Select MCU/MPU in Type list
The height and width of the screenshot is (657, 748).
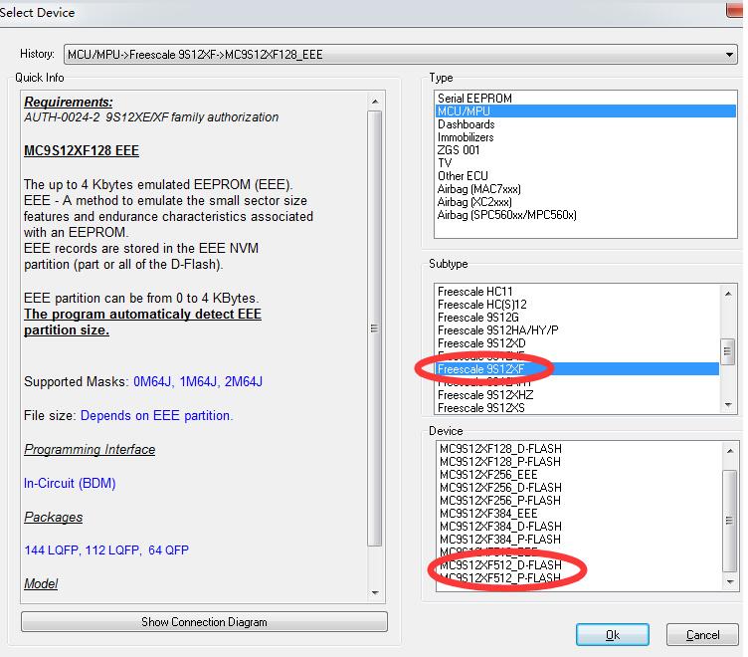pos(585,111)
